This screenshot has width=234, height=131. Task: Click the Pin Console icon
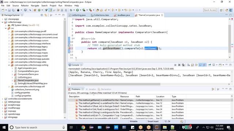(210, 65)
